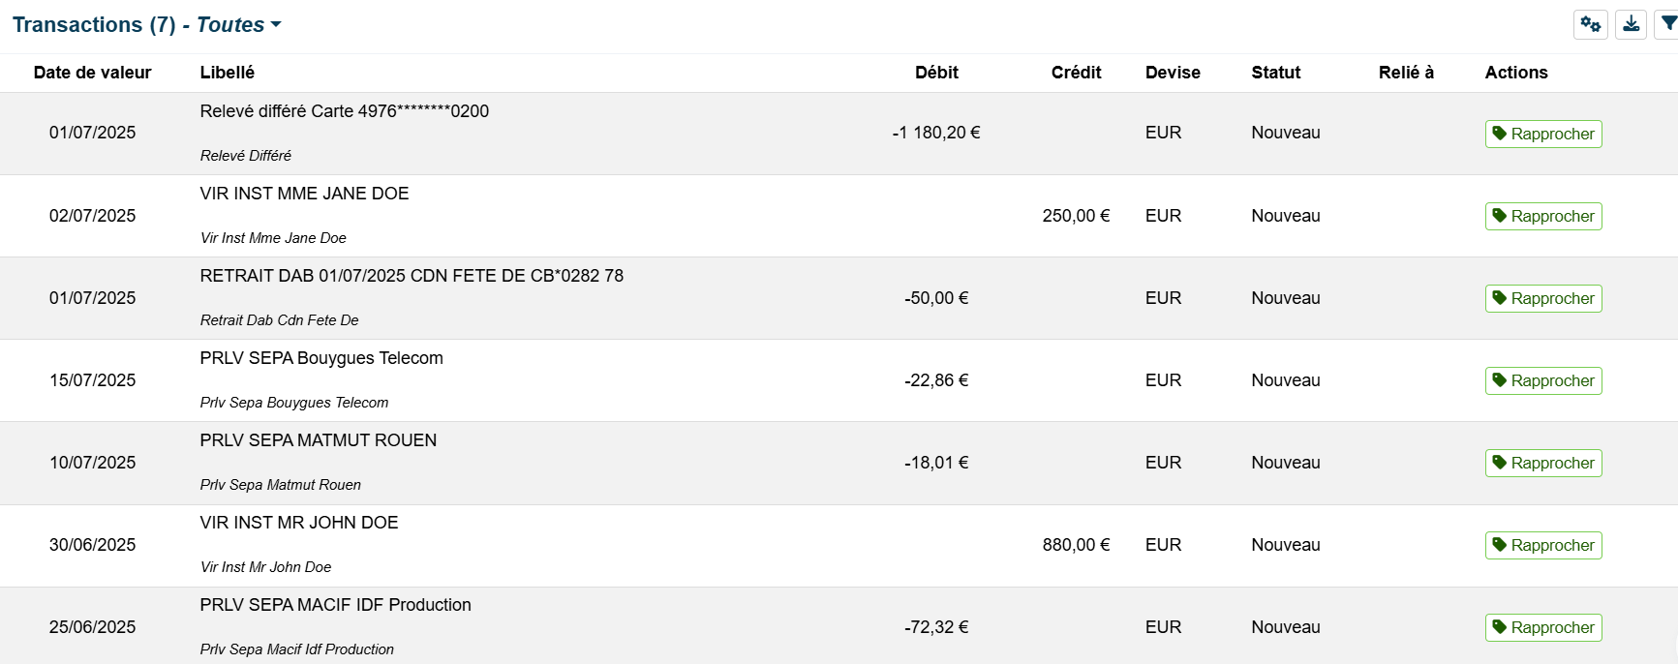
Task: Rapprocher the VIR INST MR JOHN DOE transaction
Action: (x=1543, y=545)
